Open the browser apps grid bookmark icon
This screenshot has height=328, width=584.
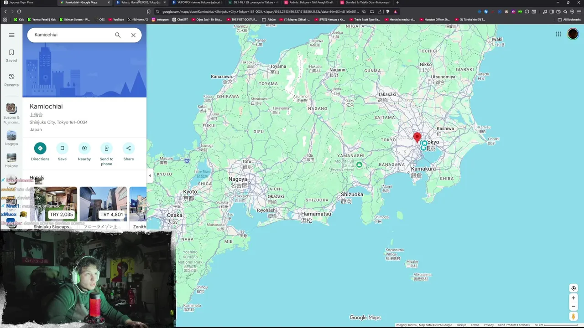[x=5, y=20]
